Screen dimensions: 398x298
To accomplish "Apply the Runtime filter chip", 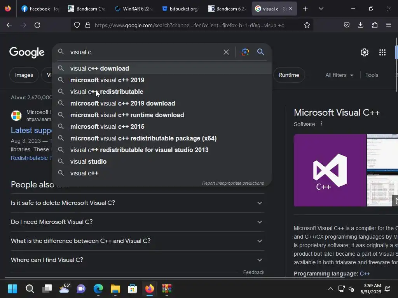I will pos(289,75).
